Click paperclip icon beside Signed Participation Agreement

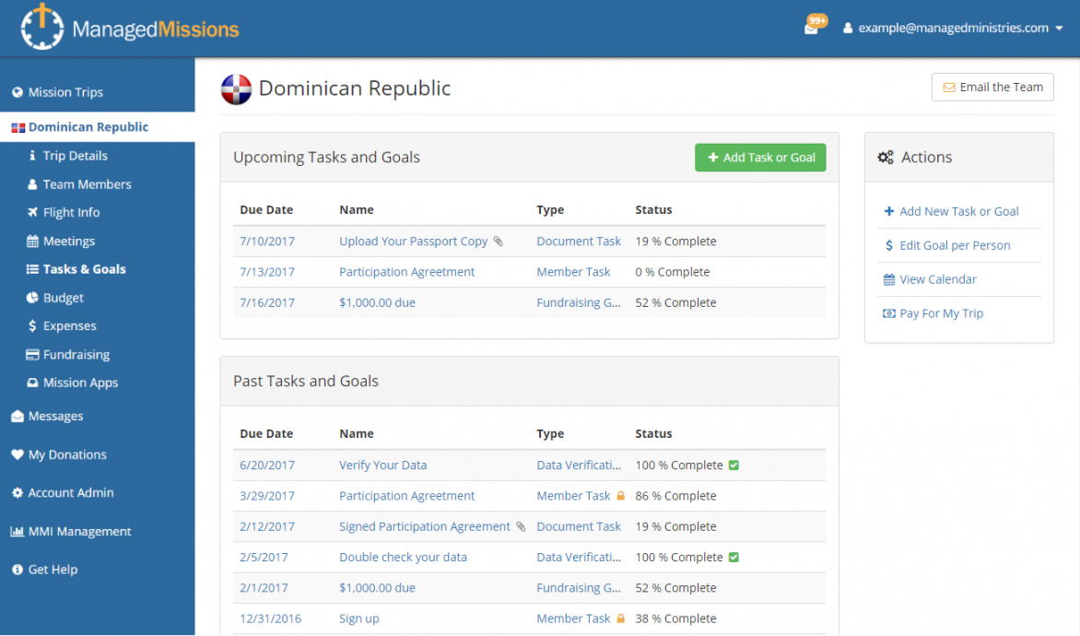pos(521,526)
